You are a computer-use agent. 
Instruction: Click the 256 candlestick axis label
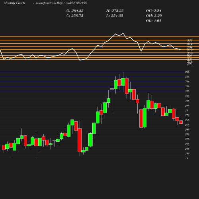[187, 125]
